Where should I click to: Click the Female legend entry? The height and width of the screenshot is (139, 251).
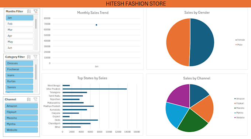click(240, 40)
